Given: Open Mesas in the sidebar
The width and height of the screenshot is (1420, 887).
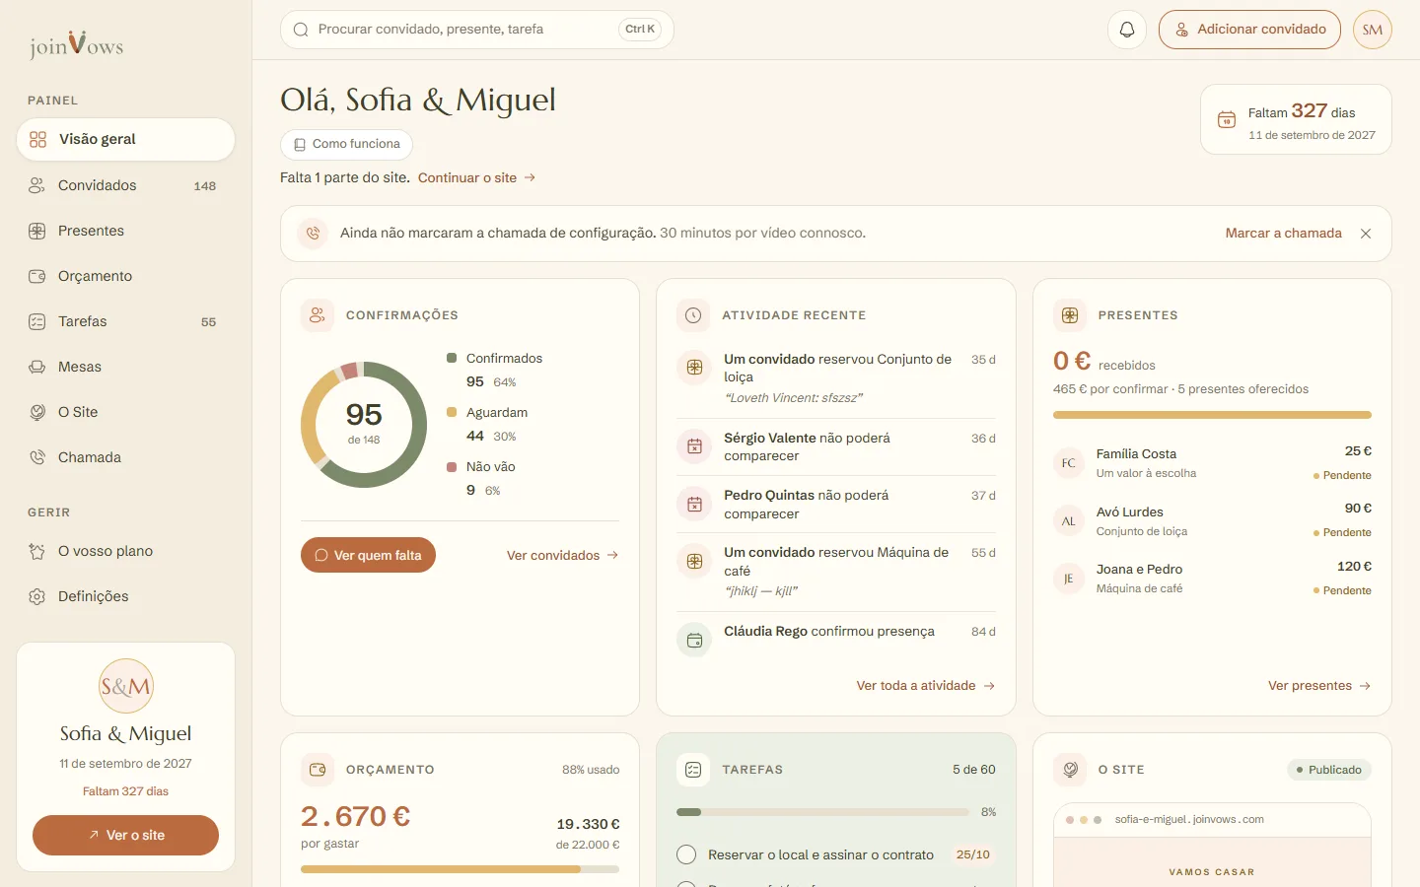Looking at the screenshot, I should click(x=125, y=367).
